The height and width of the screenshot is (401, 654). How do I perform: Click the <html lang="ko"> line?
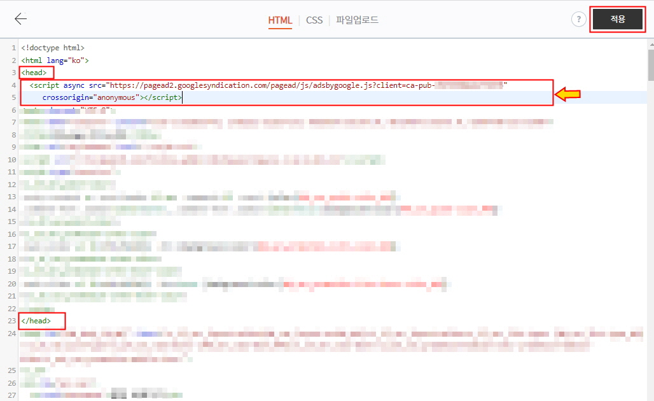[x=55, y=60]
